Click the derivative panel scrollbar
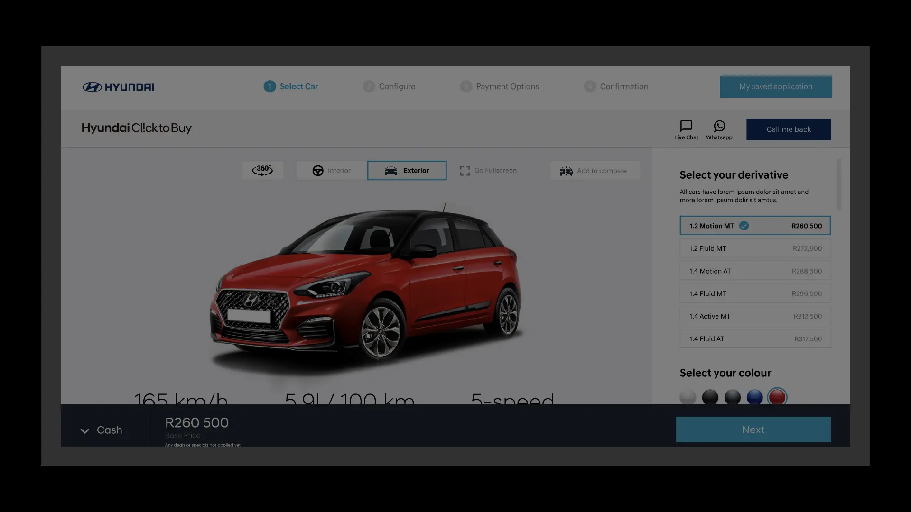 839,185
